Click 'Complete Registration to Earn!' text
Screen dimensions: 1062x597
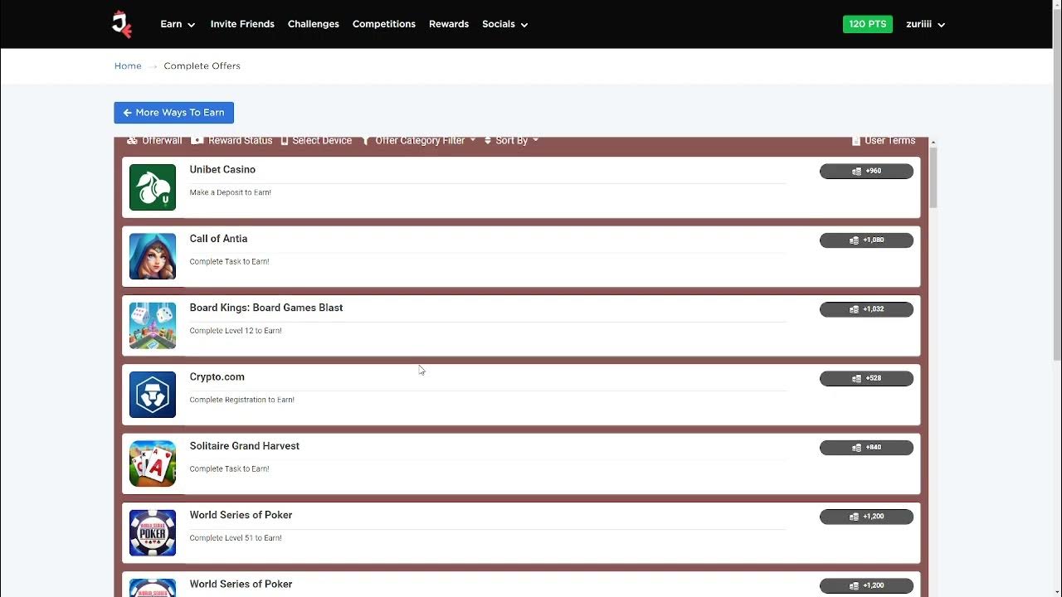tap(241, 400)
